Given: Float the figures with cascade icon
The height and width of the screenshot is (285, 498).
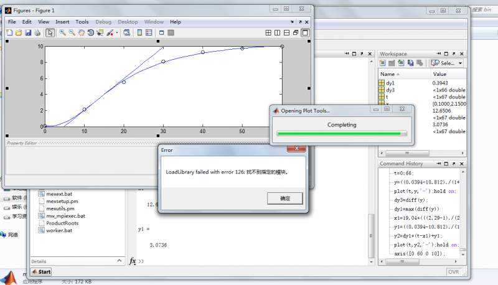Looking at the screenshot, I should (296, 33).
